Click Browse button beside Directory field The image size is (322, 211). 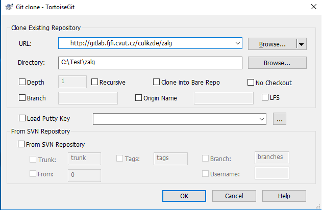277,63
